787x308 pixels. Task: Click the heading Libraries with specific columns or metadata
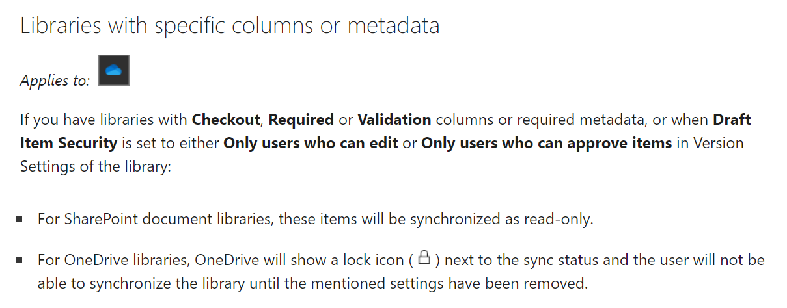click(230, 25)
